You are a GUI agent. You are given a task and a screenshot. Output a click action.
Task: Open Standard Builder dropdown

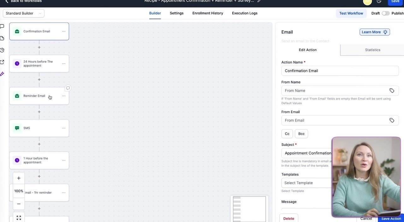pos(24,13)
